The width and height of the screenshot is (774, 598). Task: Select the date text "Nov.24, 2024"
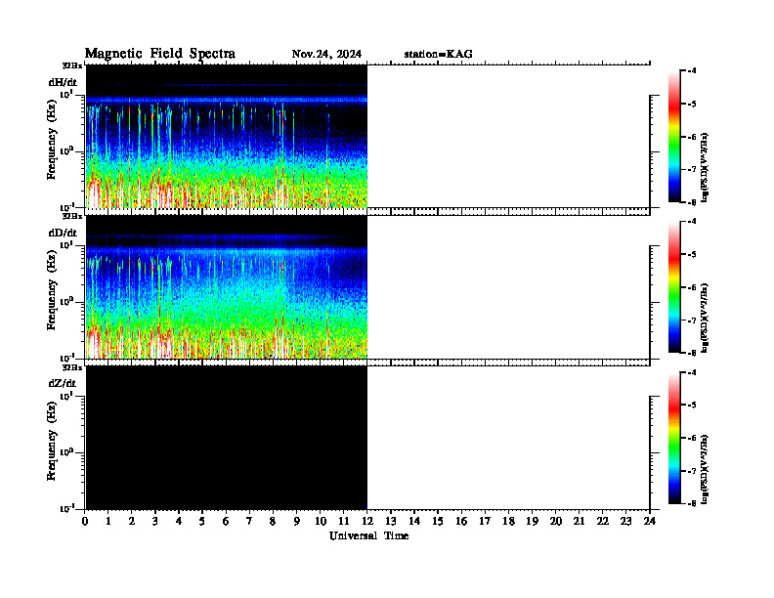(326, 54)
